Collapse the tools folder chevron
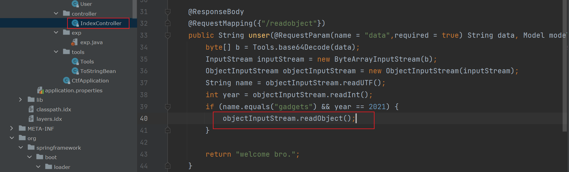This screenshot has height=172, width=569. (x=56, y=52)
